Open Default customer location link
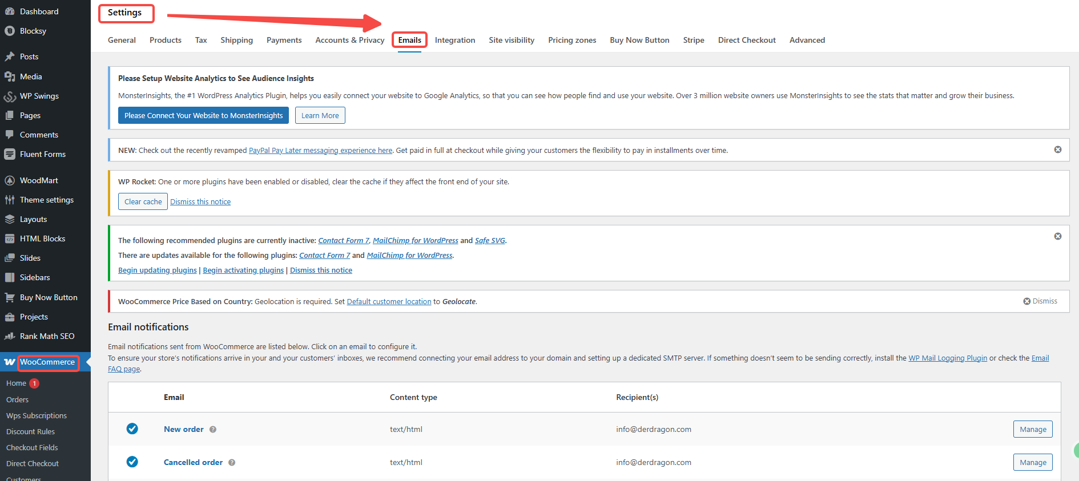This screenshot has height=481, width=1079. tap(389, 302)
